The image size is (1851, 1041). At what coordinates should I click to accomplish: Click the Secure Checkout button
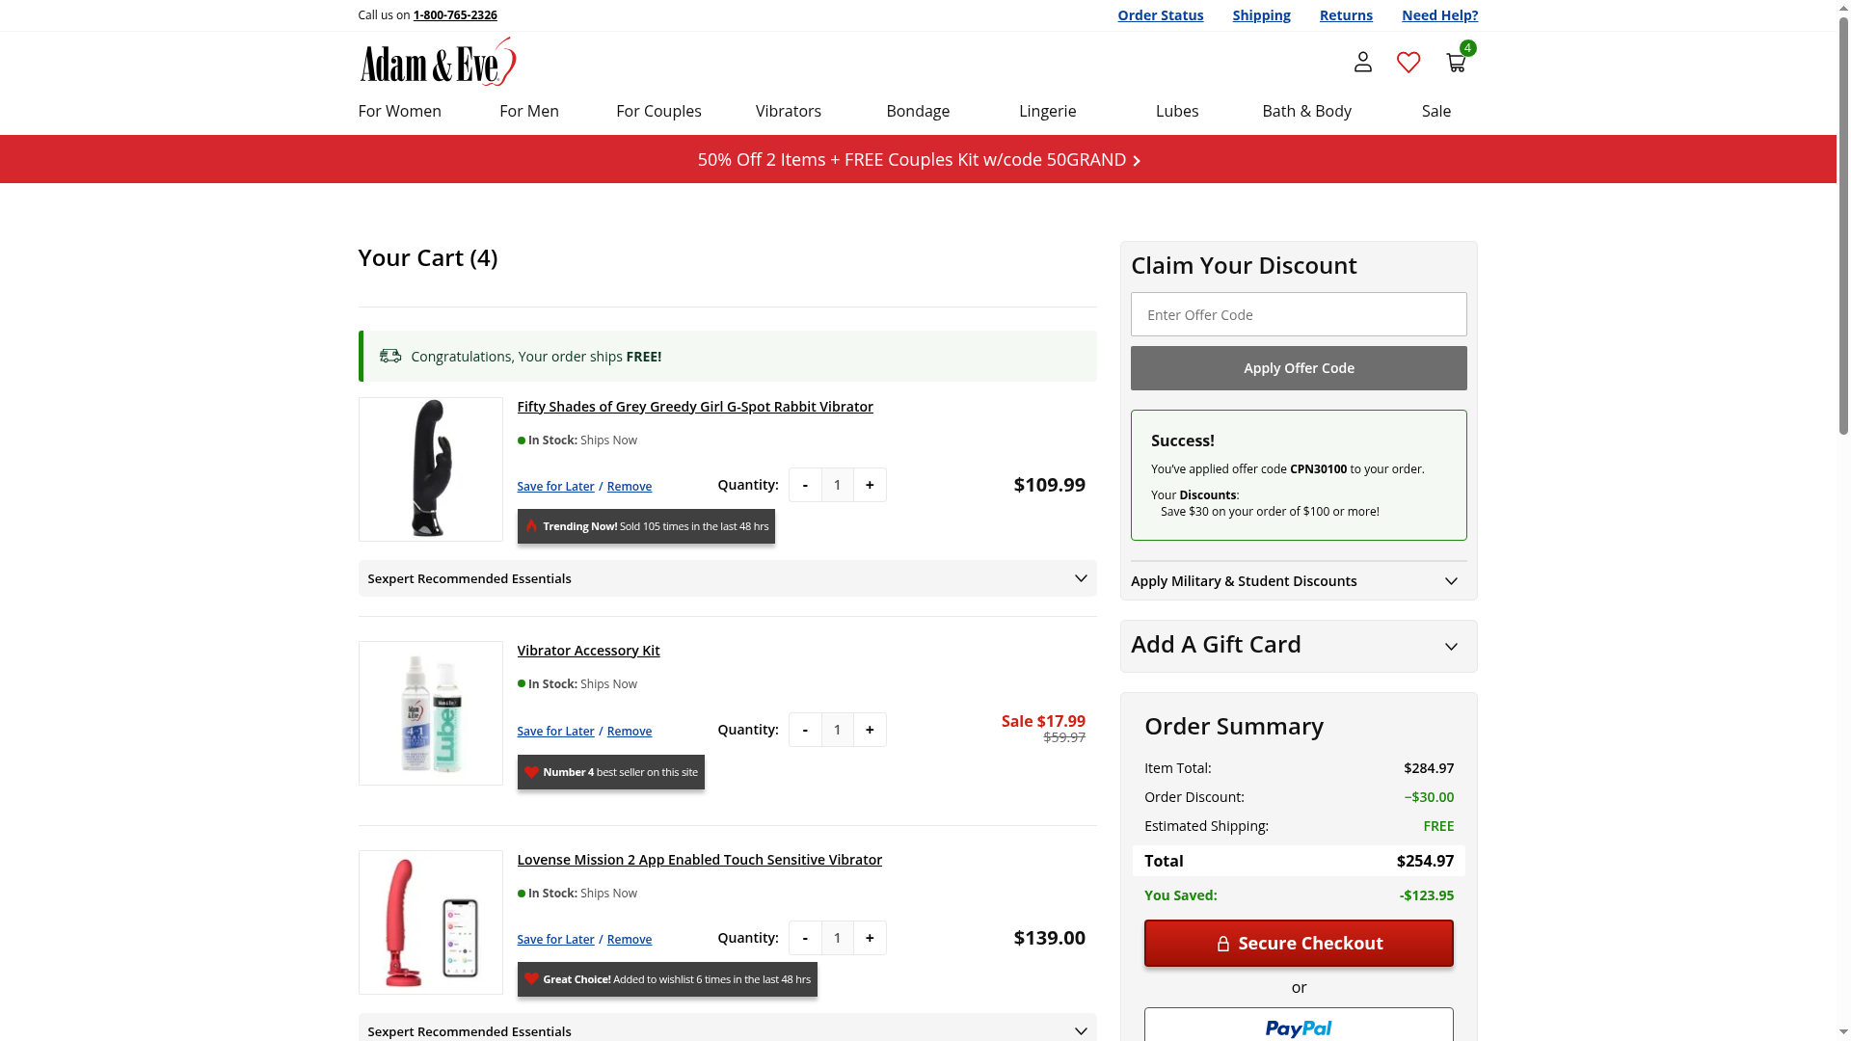(x=1298, y=943)
